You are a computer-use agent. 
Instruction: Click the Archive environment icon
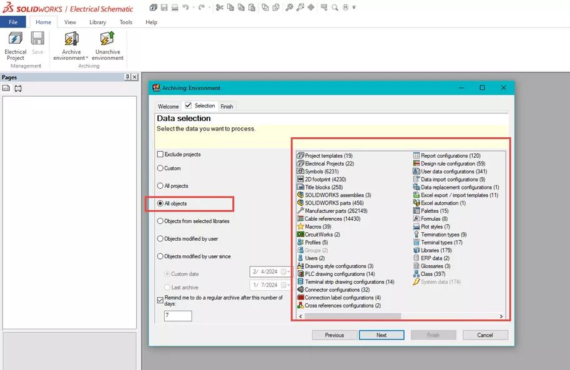click(x=71, y=39)
